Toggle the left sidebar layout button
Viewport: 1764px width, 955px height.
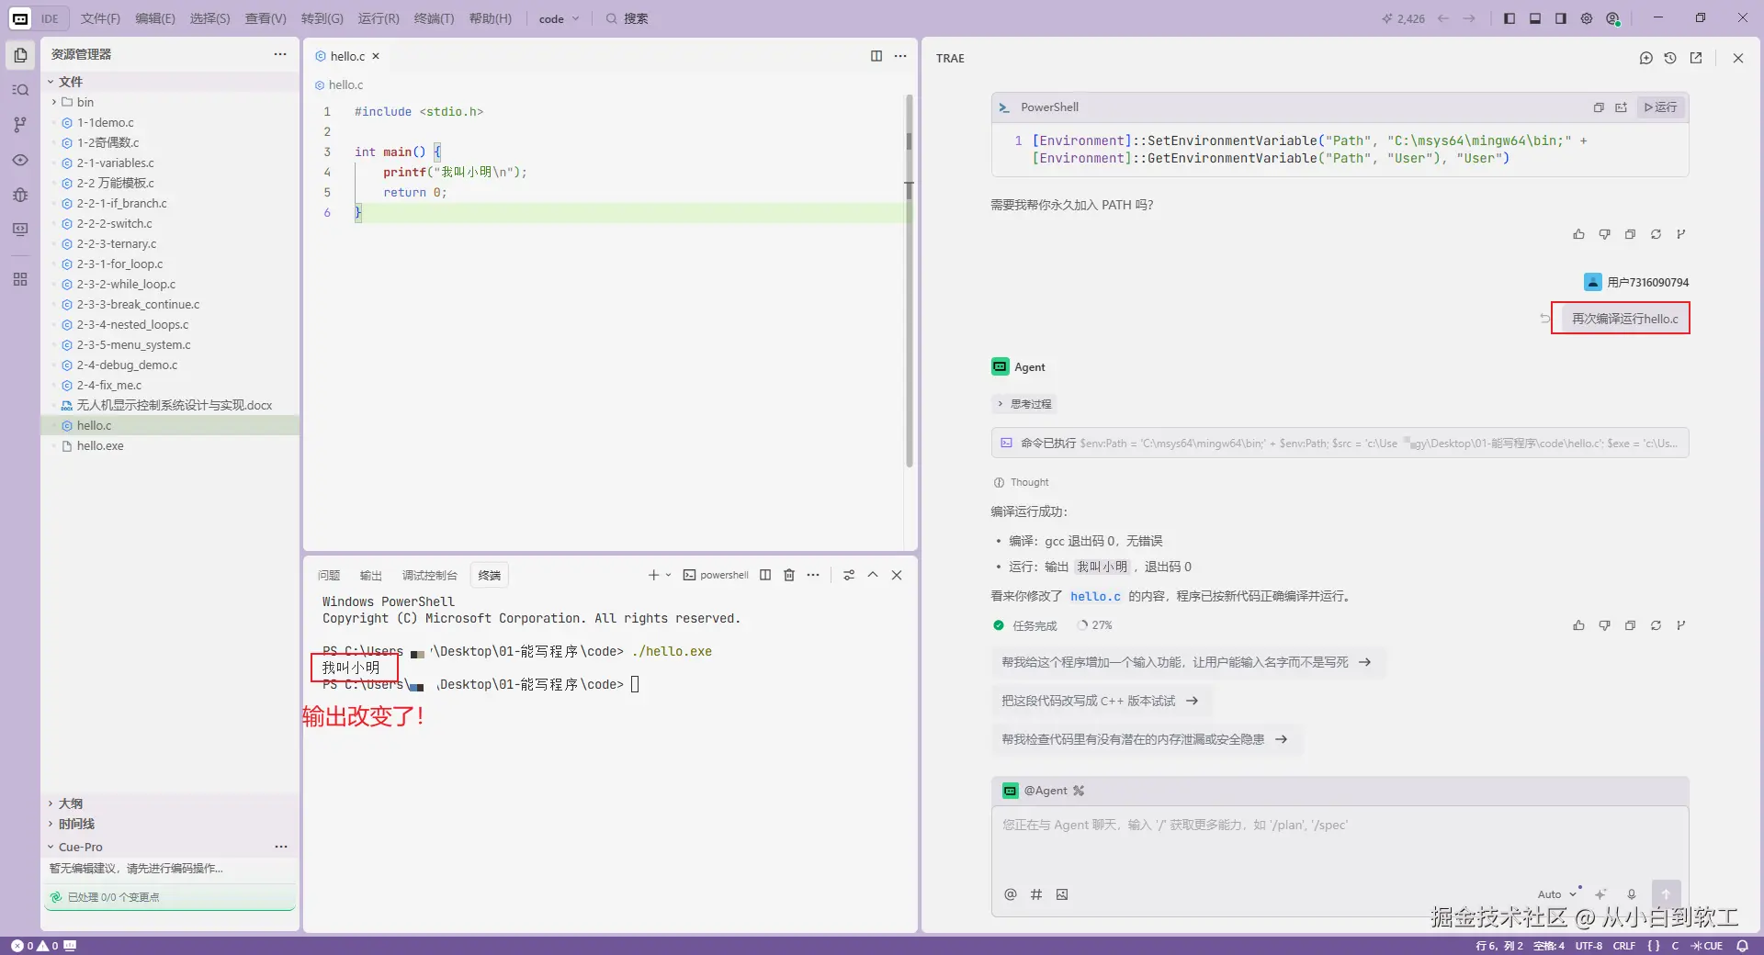click(1510, 18)
